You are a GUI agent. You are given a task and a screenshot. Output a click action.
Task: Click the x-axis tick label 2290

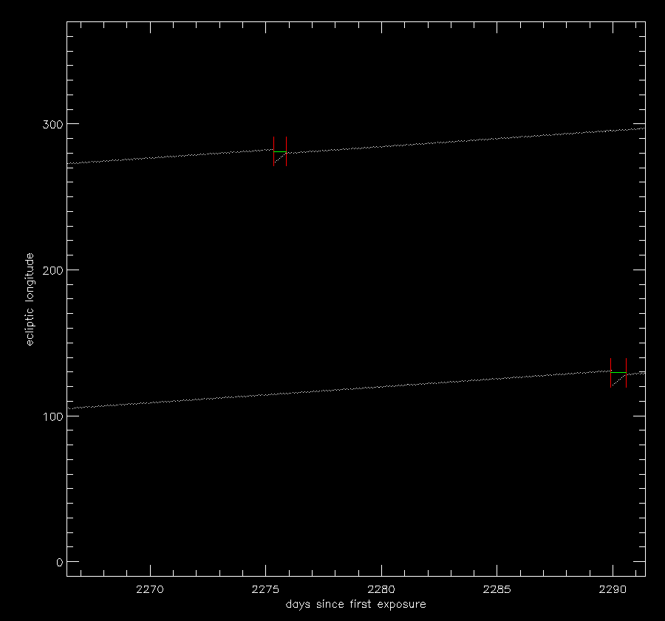[x=613, y=590]
